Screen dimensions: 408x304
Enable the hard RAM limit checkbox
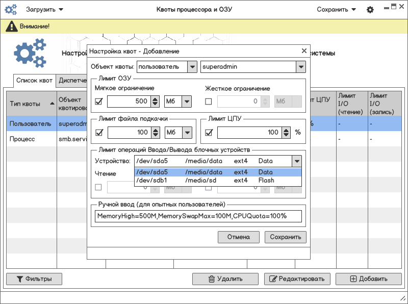click(208, 102)
